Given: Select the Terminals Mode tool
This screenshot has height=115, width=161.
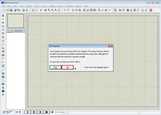Looking at the screenshot, I should click(x=3, y=41).
